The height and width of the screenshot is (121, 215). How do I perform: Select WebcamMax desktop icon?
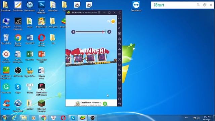coord(30,6)
